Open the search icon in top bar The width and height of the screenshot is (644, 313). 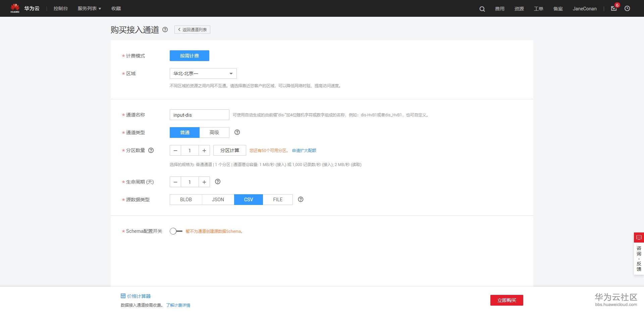tap(482, 9)
